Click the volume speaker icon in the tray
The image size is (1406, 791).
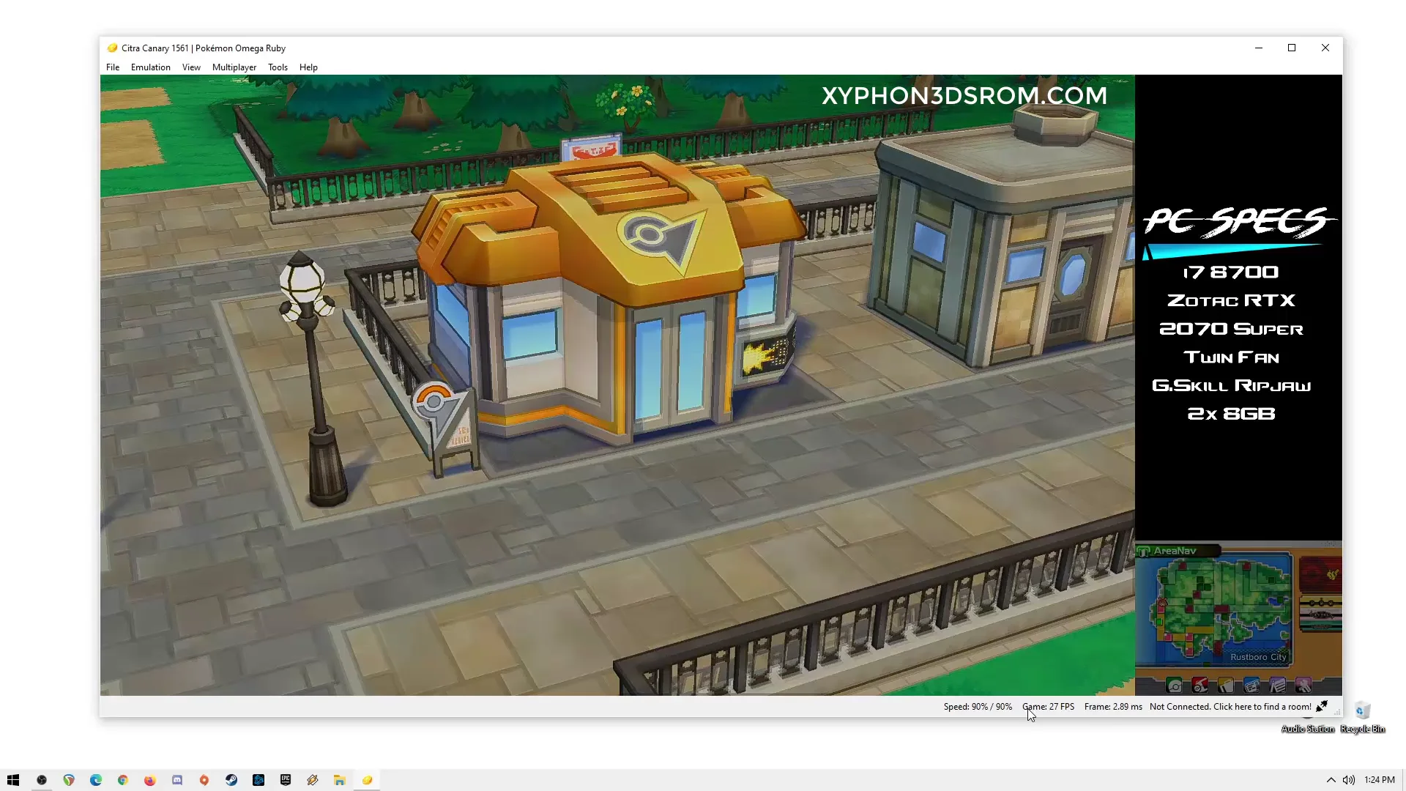click(x=1349, y=780)
